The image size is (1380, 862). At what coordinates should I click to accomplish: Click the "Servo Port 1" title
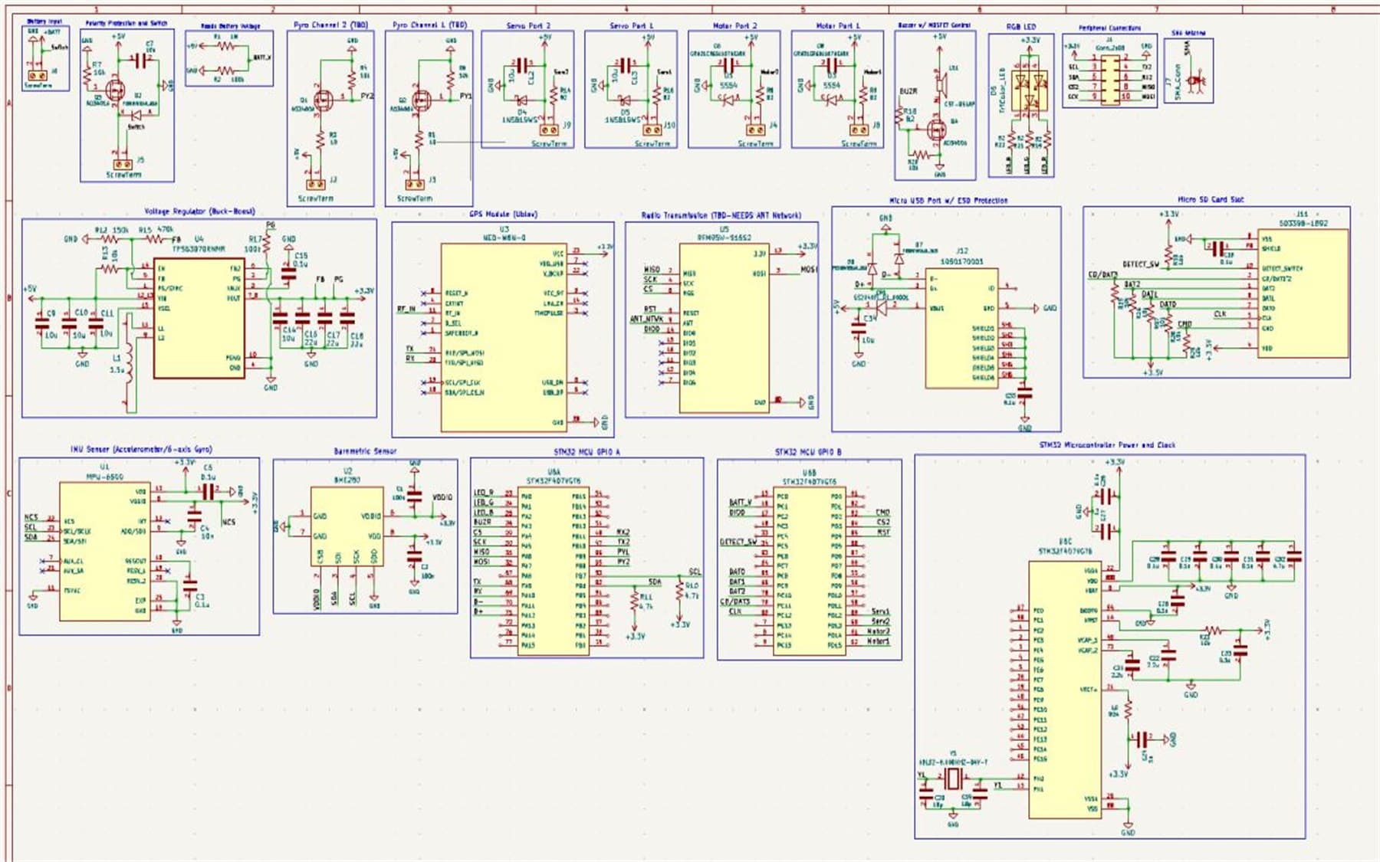(x=632, y=26)
